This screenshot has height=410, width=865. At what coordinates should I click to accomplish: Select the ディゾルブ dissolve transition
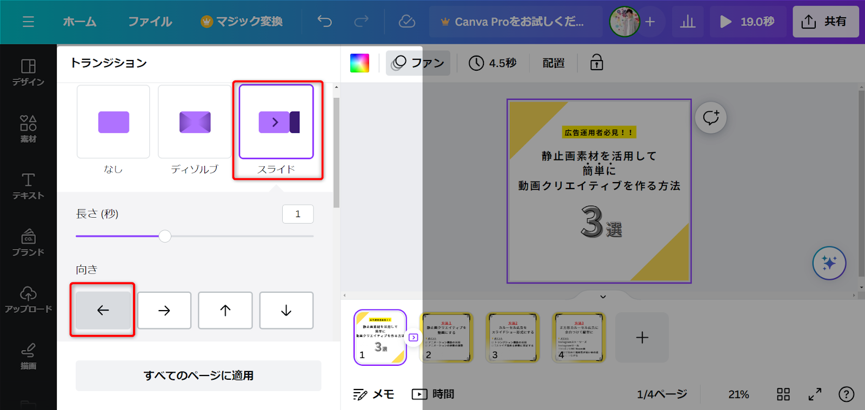pyautogui.click(x=195, y=122)
